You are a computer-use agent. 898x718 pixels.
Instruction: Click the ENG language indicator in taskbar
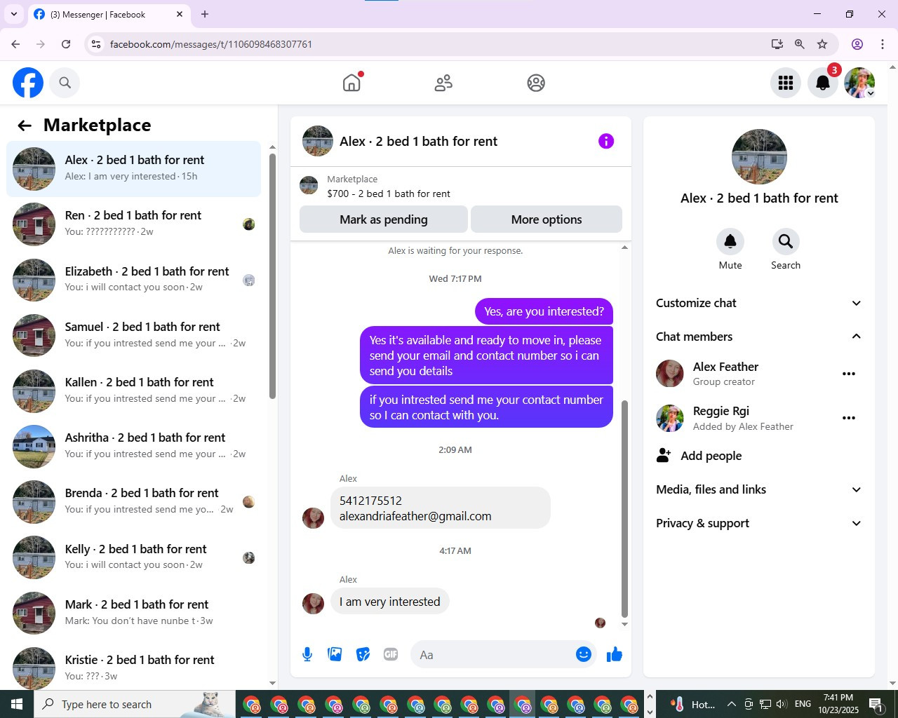(x=803, y=704)
